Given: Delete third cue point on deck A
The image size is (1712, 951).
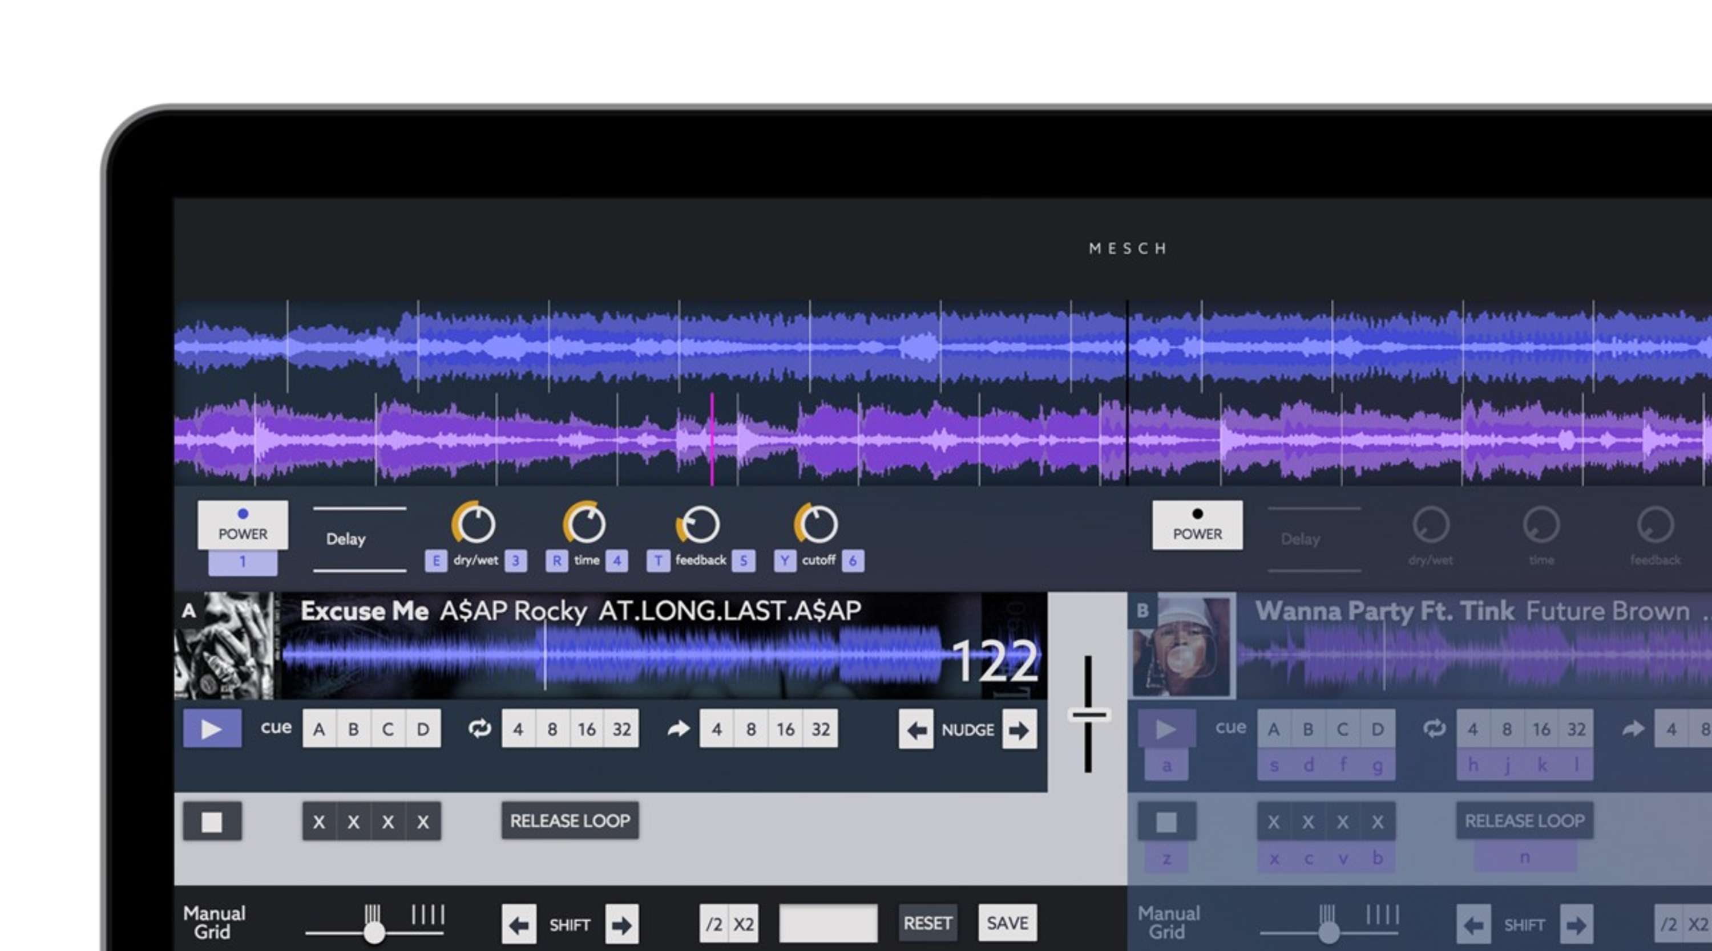Looking at the screenshot, I should pyautogui.click(x=389, y=822).
